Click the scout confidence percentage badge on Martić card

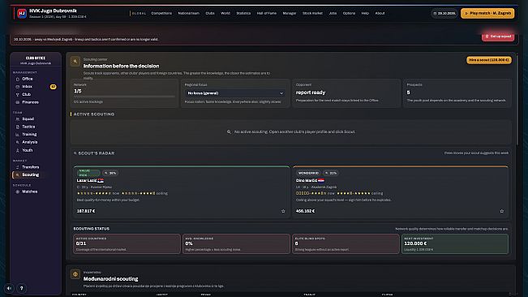[x=331, y=173]
